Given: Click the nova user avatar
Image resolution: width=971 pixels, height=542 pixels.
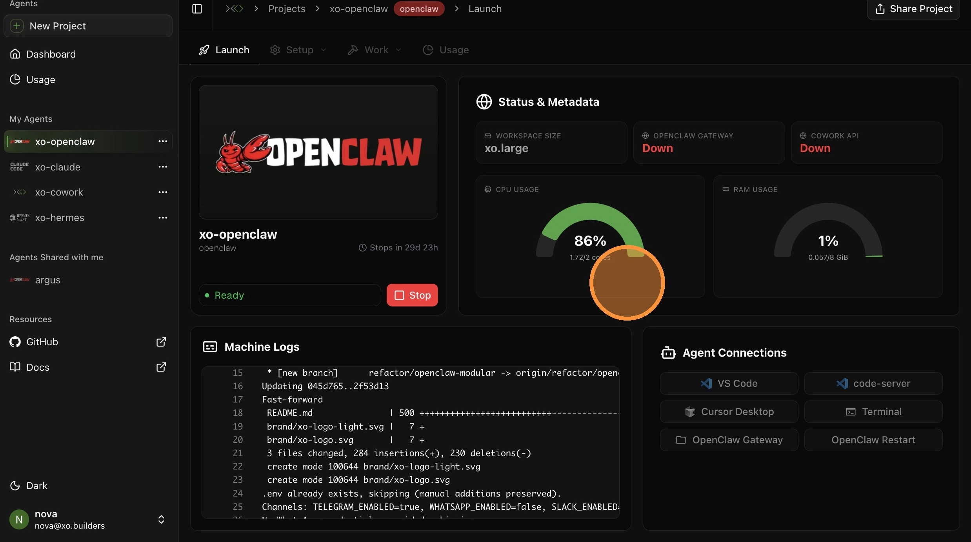Looking at the screenshot, I should coord(19,520).
